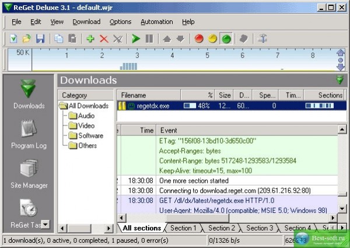
Task: Click the 48% progress bar of regetdx.exe
Action: 190,106
